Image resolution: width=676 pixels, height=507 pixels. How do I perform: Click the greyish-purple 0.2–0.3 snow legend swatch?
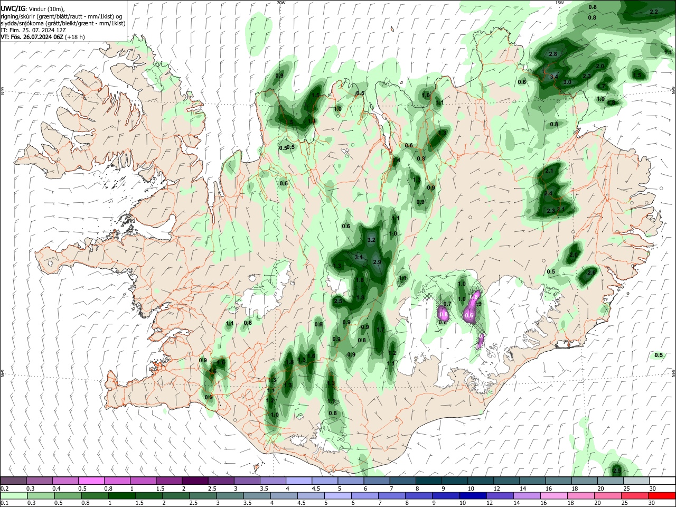tap(13, 481)
